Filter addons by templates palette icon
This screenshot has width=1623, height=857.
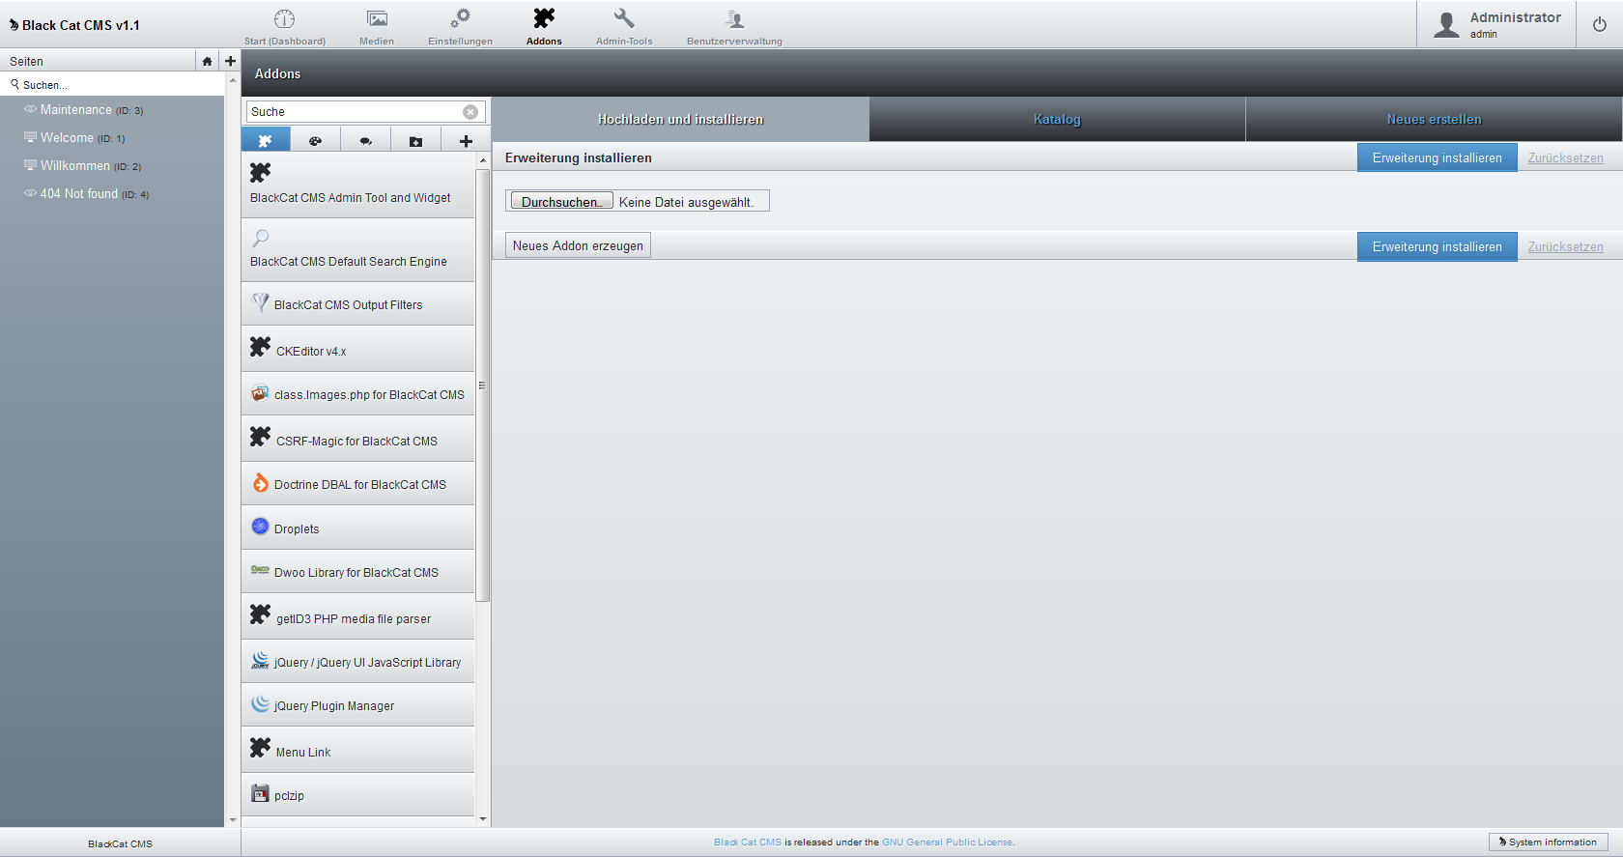point(315,141)
